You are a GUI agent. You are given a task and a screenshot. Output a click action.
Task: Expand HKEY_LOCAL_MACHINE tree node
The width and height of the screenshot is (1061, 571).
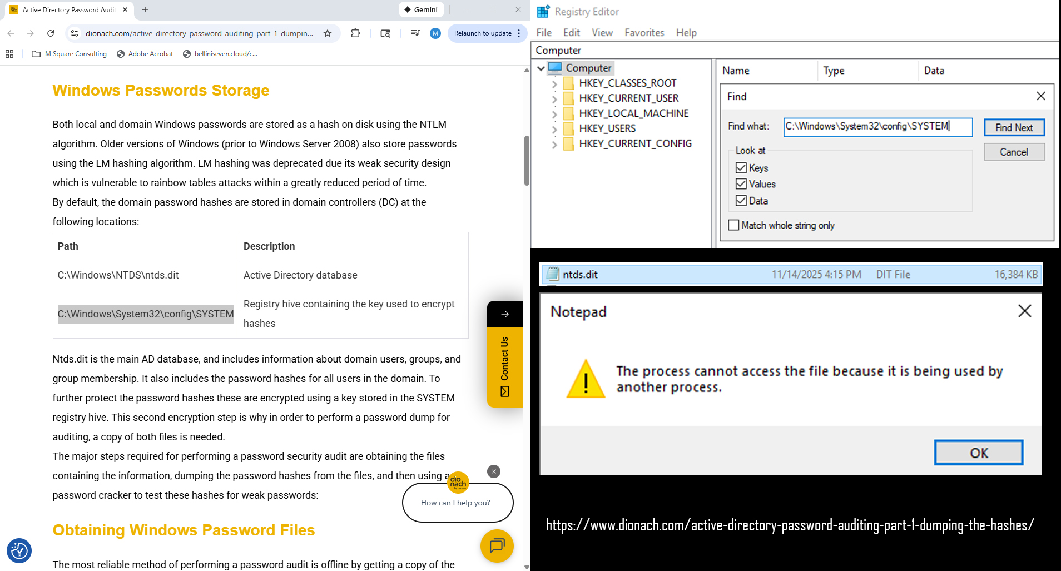tap(554, 114)
